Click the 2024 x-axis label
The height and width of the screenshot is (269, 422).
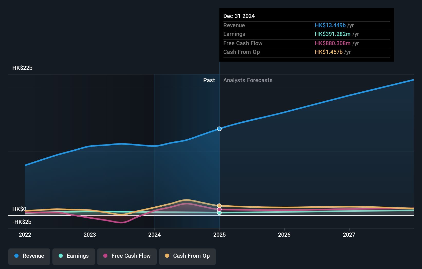click(x=154, y=235)
